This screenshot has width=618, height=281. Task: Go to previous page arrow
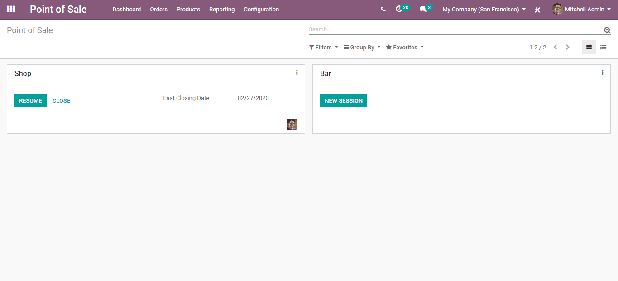555,47
